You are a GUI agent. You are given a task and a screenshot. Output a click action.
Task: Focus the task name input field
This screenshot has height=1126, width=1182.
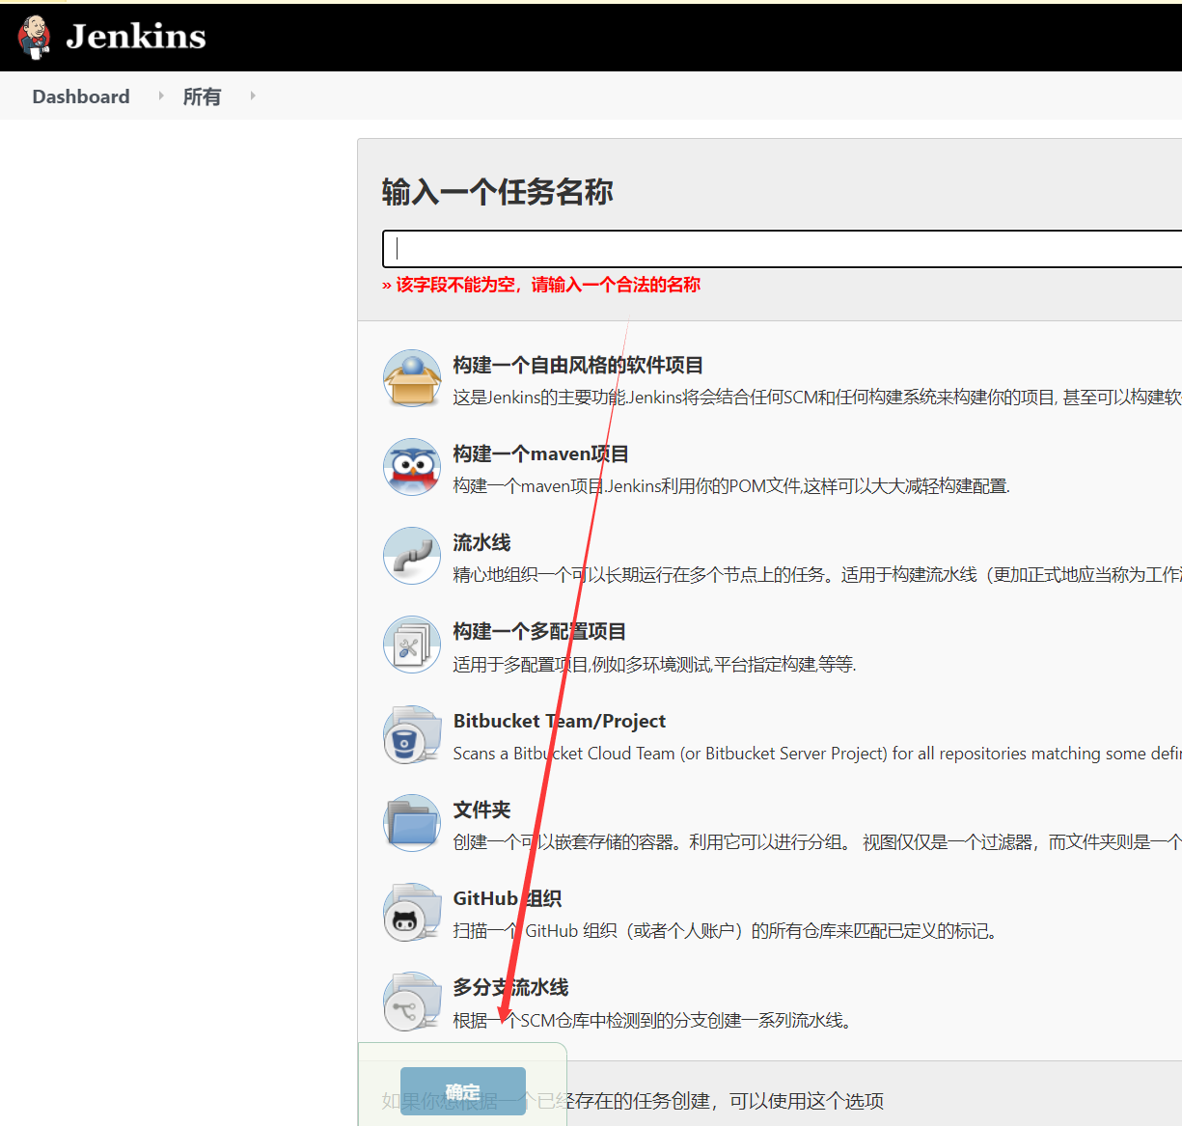pos(782,248)
